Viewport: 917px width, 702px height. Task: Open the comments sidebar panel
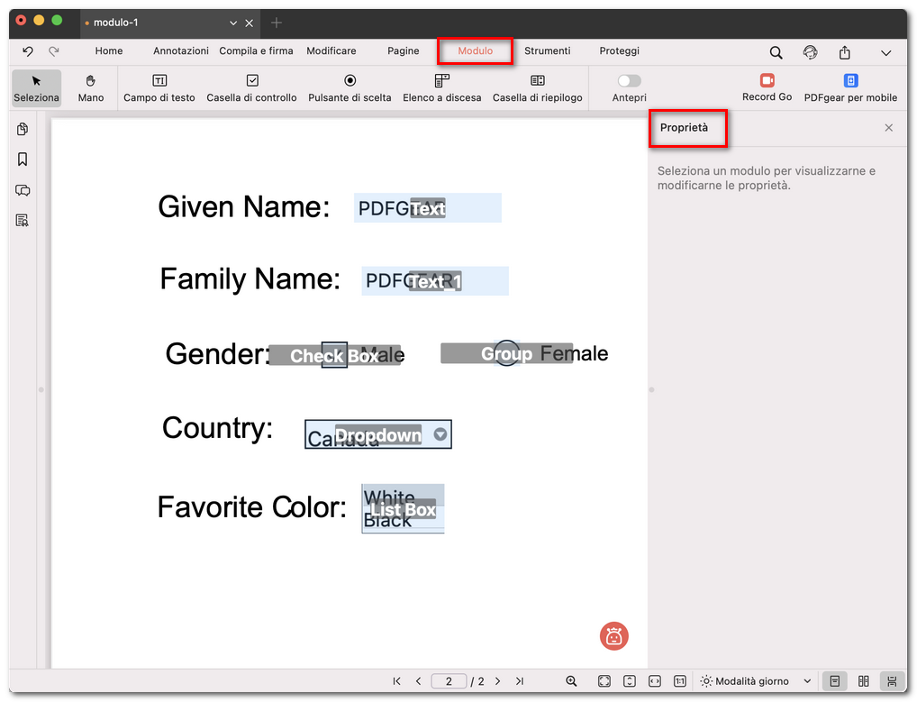23,190
